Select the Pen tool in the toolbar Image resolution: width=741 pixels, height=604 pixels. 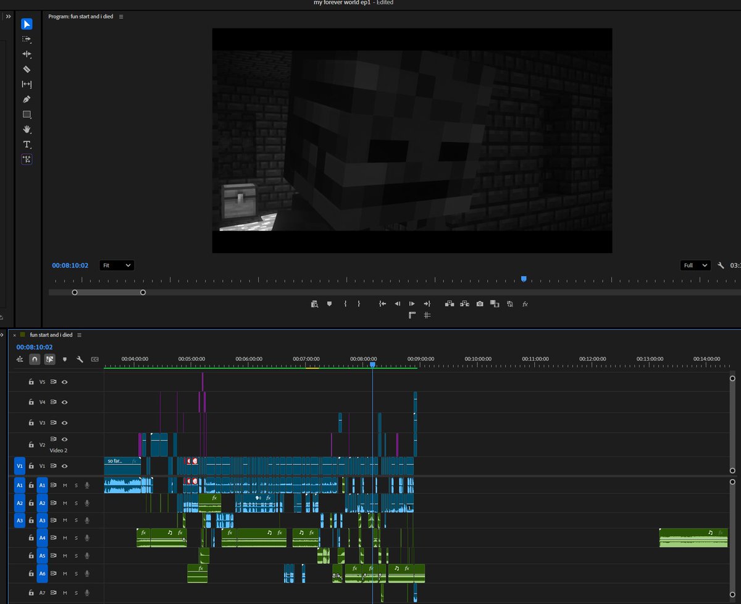click(x=26, y=99)
